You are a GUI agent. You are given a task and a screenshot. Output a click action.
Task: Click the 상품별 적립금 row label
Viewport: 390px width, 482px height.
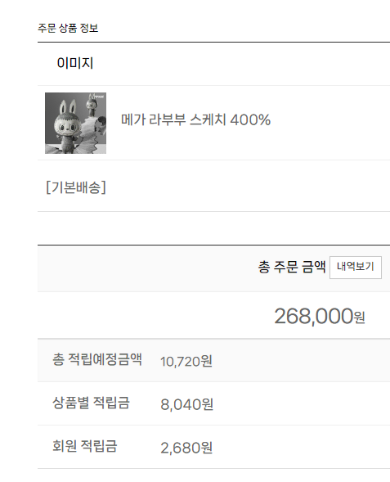click(x=92, y=403)
